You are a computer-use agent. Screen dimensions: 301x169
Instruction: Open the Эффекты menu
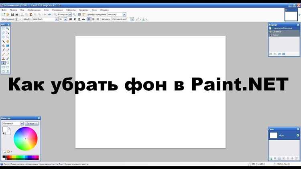[x=71, y=10]
